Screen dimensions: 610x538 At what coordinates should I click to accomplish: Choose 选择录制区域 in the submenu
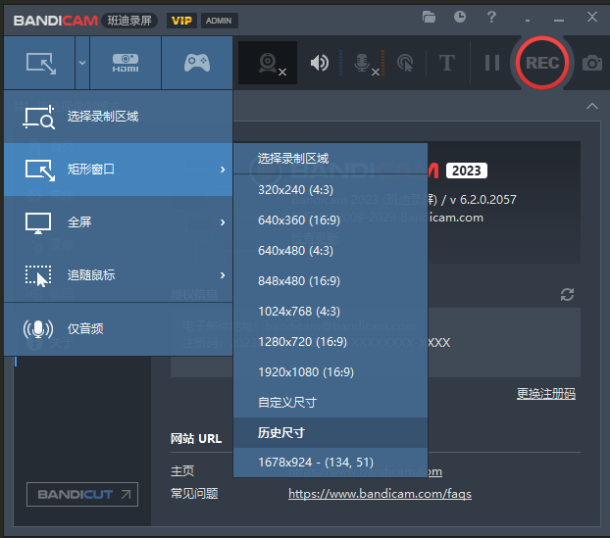330,159
